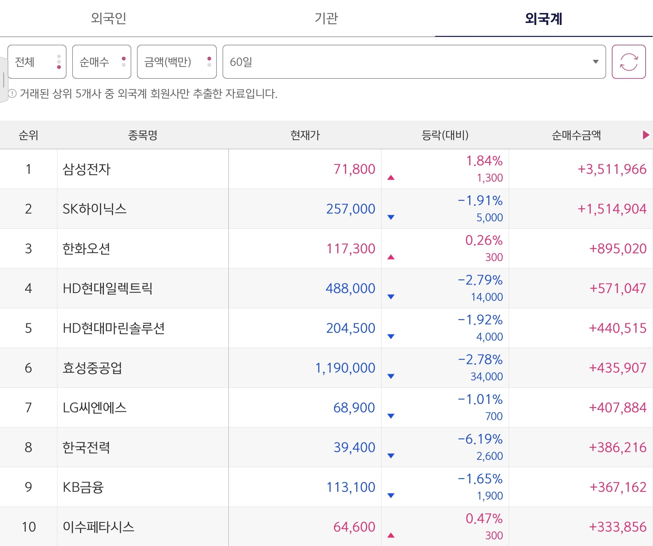Click the +440,515 net buy amount

618,328
